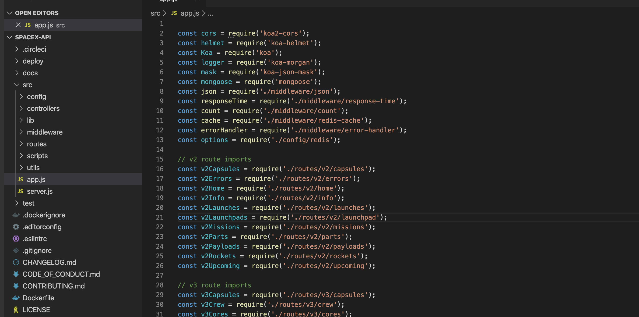Click the Docker icon beside Dockerfile
Image resolution: width=639 pixels, height=317 pixels.
point(16,298)
